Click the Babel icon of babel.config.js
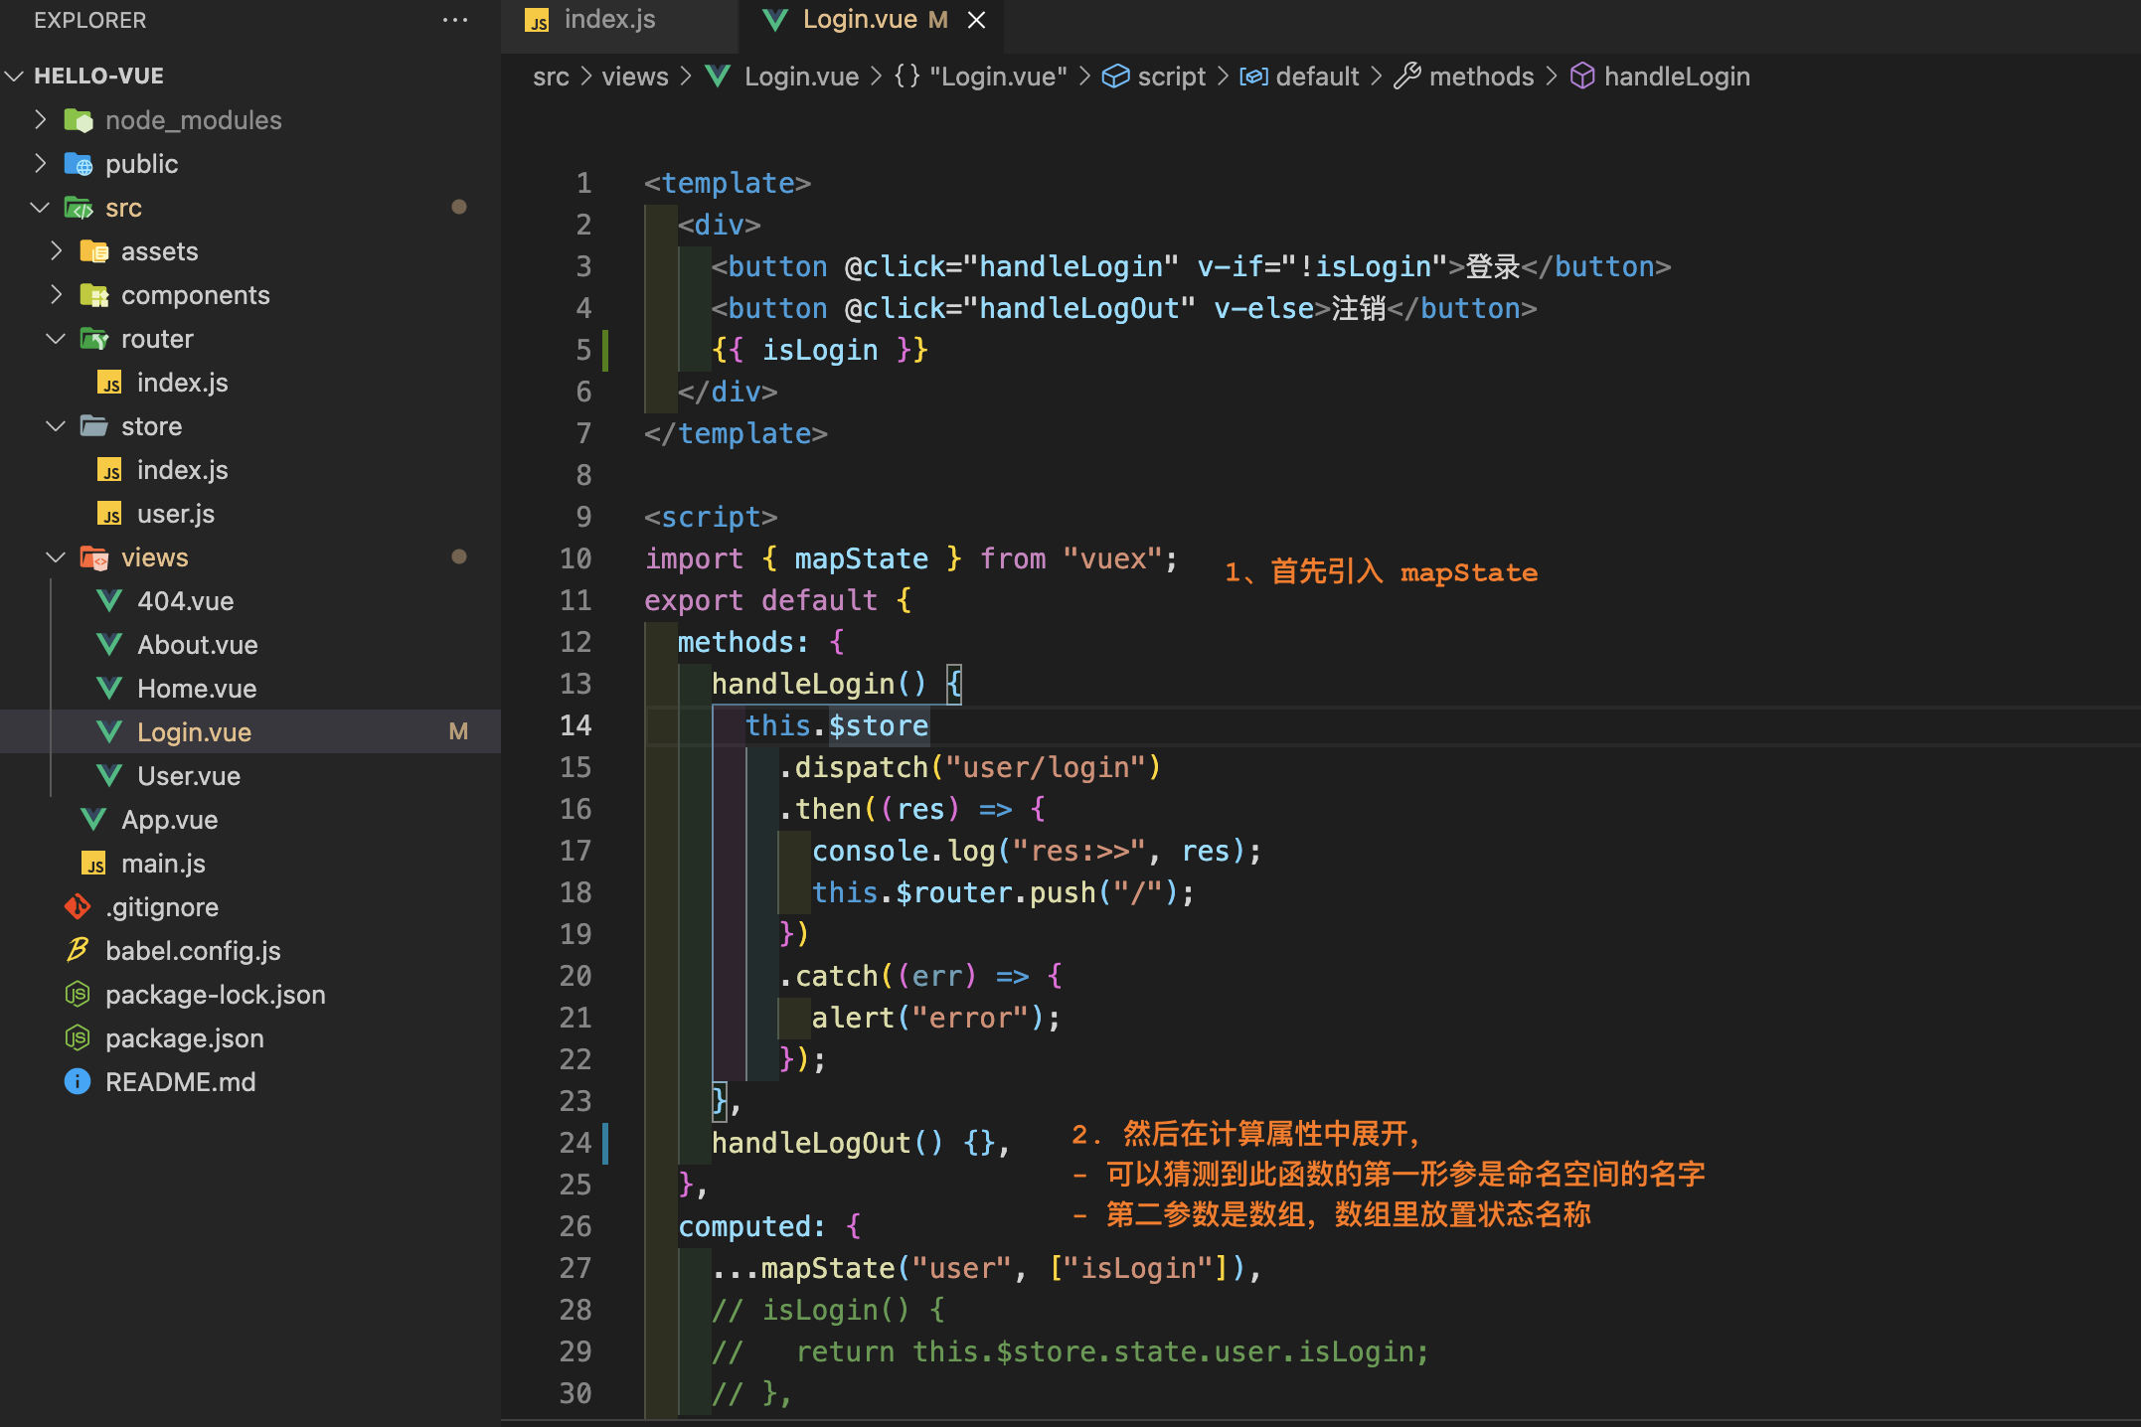2141x1427 pixels. click(x=78, y=951)
